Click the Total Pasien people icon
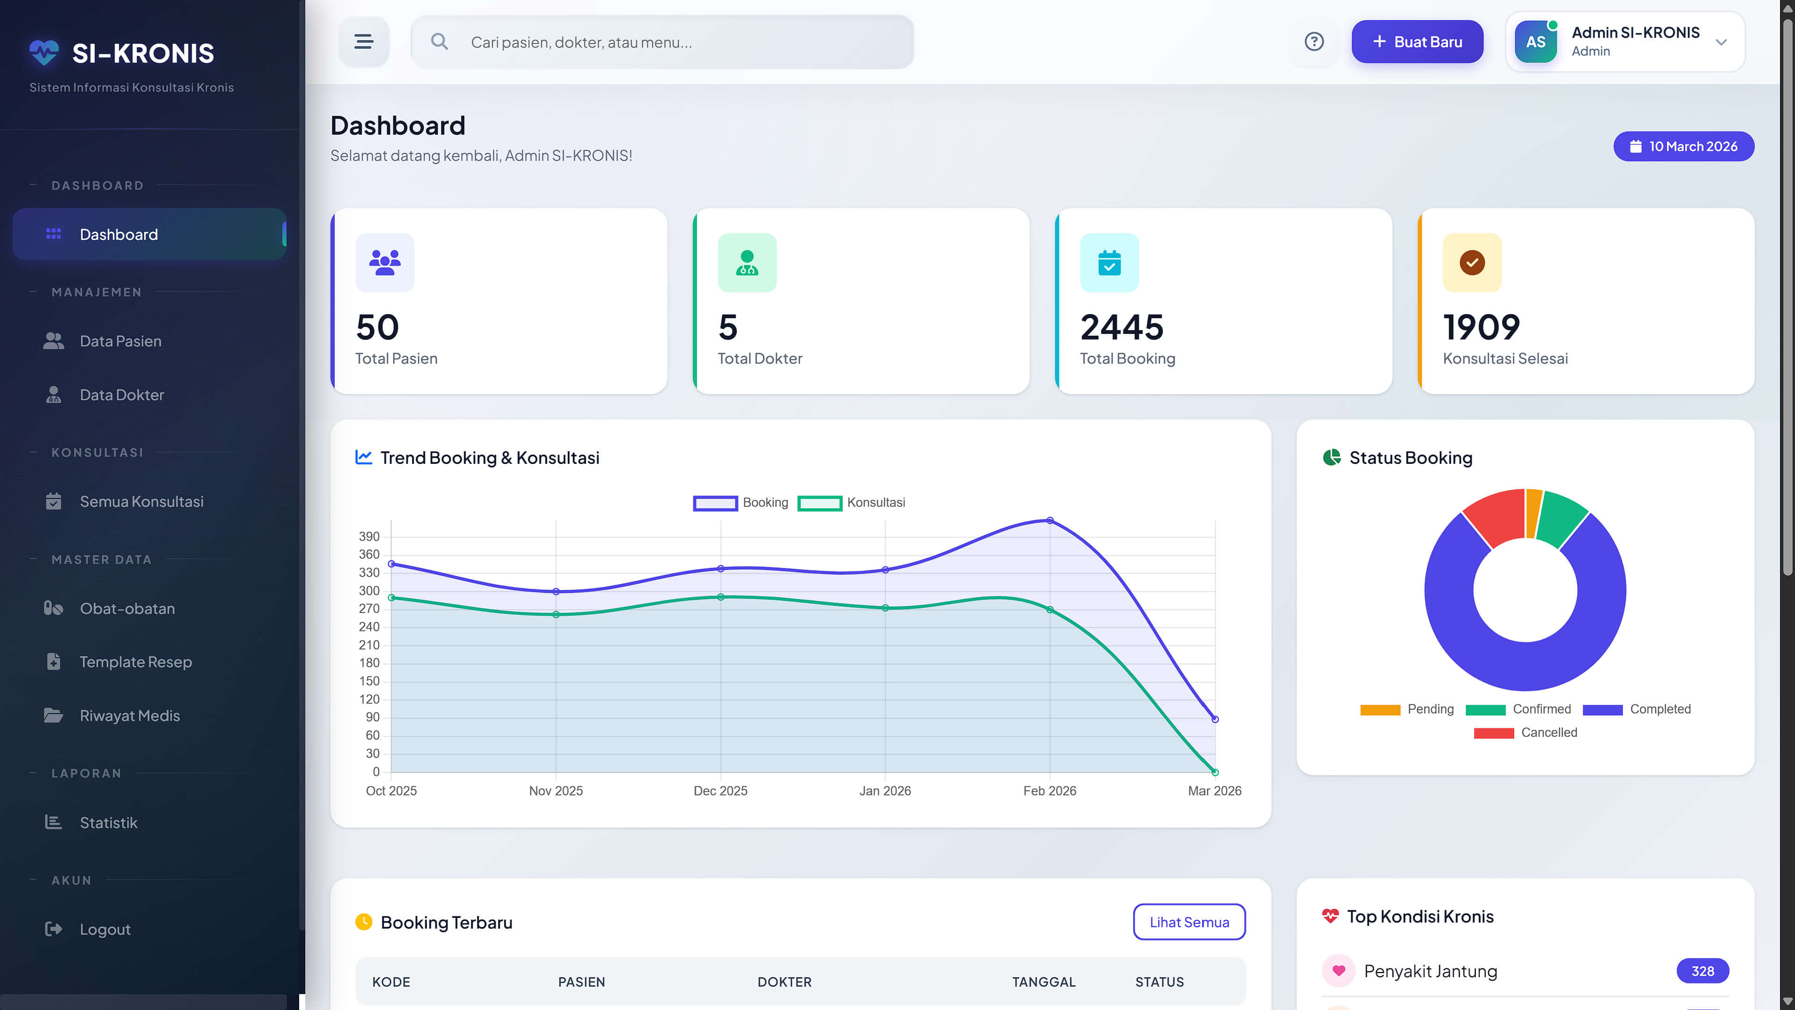Viewport: 1795px width, 1010px height. (x=385, y=263)
